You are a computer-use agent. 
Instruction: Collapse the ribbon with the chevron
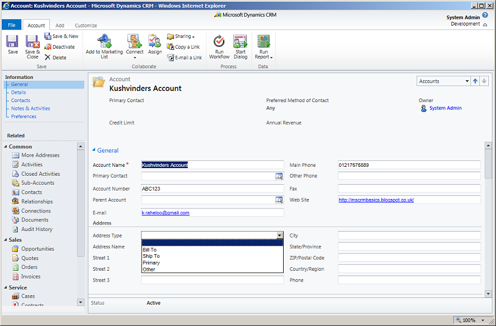pyautogui.click(x=485, y=24)
